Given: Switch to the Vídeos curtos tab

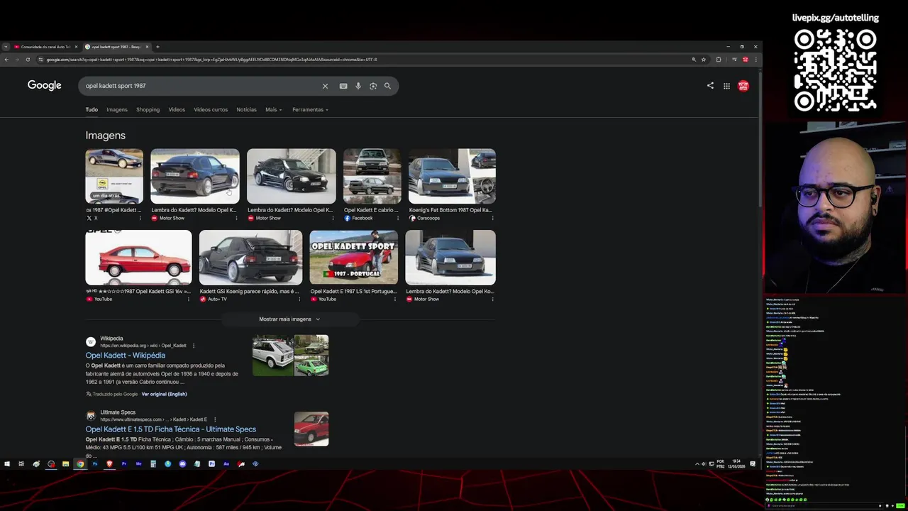Looking at the screenshot, I should 211,110.
